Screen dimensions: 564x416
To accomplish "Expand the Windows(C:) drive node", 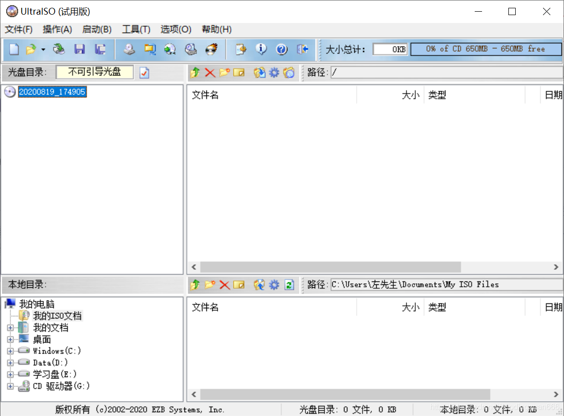I will pyautogui.click(x=11, y=351).
